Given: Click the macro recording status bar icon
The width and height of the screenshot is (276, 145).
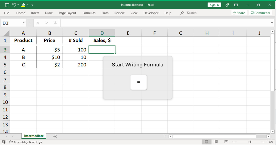Looking at the screenshot, I should pyautogui.click(x=4, y=142).
